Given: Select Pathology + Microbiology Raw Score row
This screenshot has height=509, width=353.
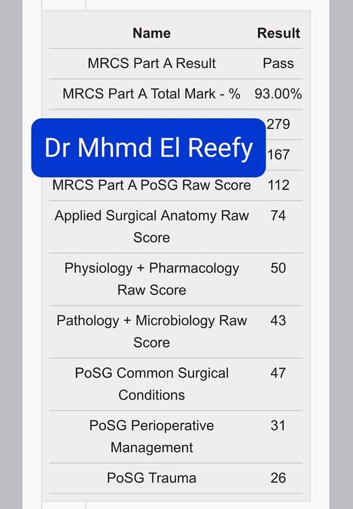Looking at the screenshot, I should pyautogui.click(x=176, y=332).
